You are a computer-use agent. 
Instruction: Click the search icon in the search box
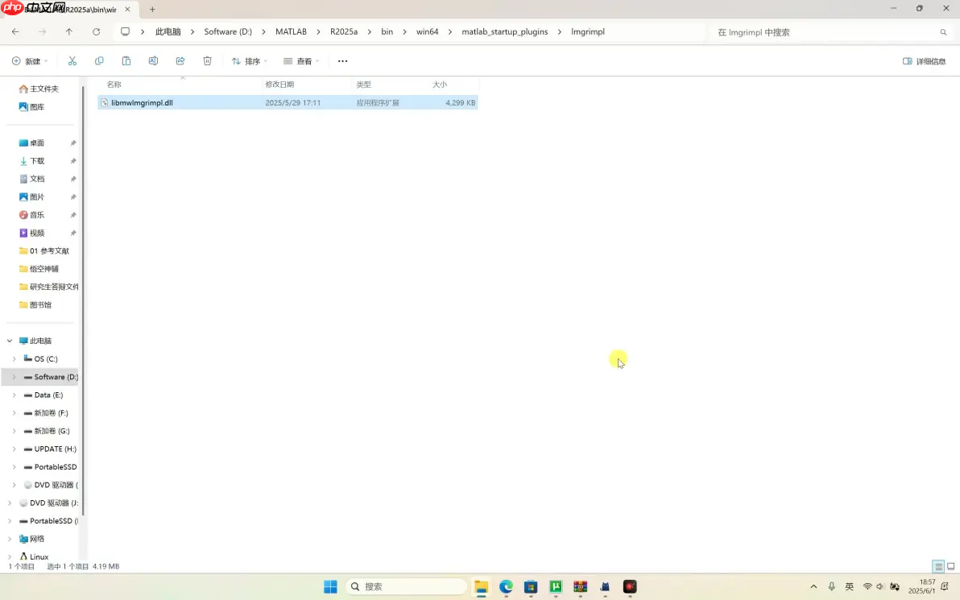coord(943,32)
